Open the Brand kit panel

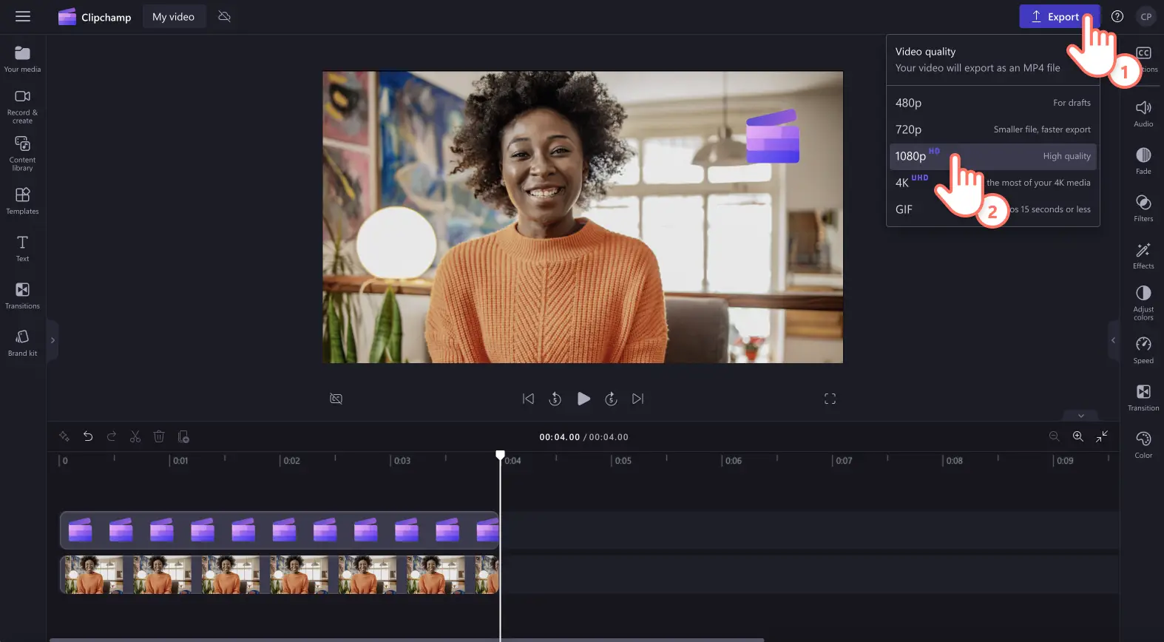click(22, 342)
